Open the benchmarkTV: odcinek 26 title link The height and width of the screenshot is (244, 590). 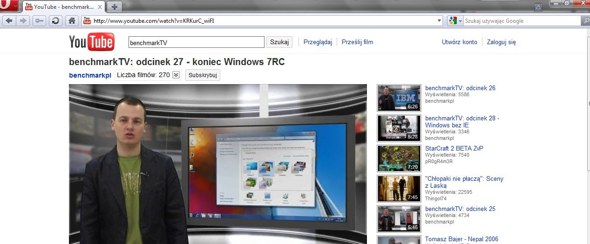(x=460, y=88)
